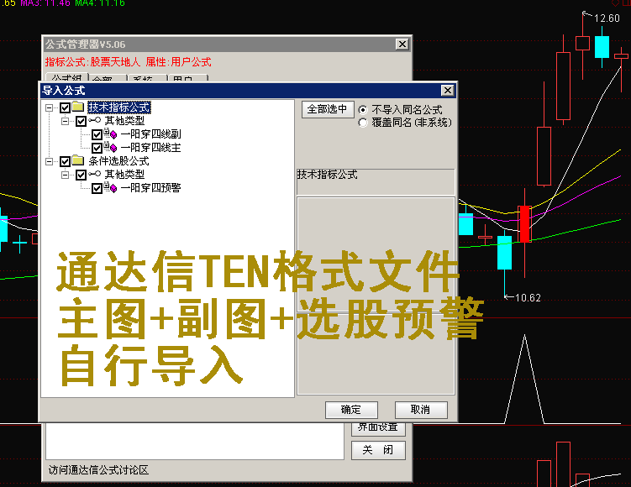
Task: Click the formula icon beside 一阳穿四线副
Action: pyautogui.click(x=110, y=134)
